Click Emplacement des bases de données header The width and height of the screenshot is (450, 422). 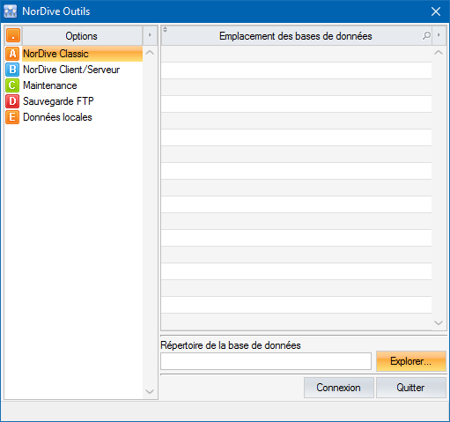click(296, 36)
